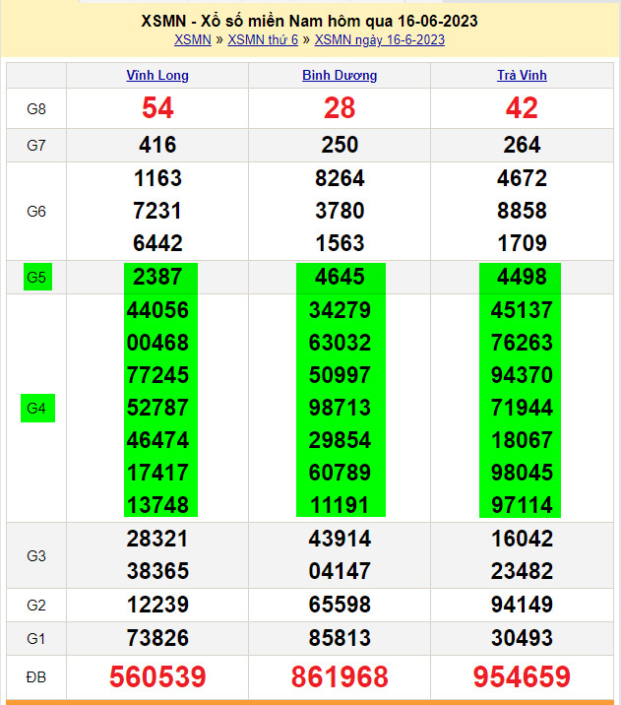Click G4 number 98713
Screen dimensions: 621x705
point(340,408)
